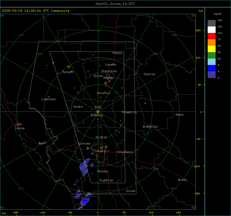The image size is (231, 216).
Task: Click the Vulcan label
Action: pyautogui.click(x=130, y=191)
